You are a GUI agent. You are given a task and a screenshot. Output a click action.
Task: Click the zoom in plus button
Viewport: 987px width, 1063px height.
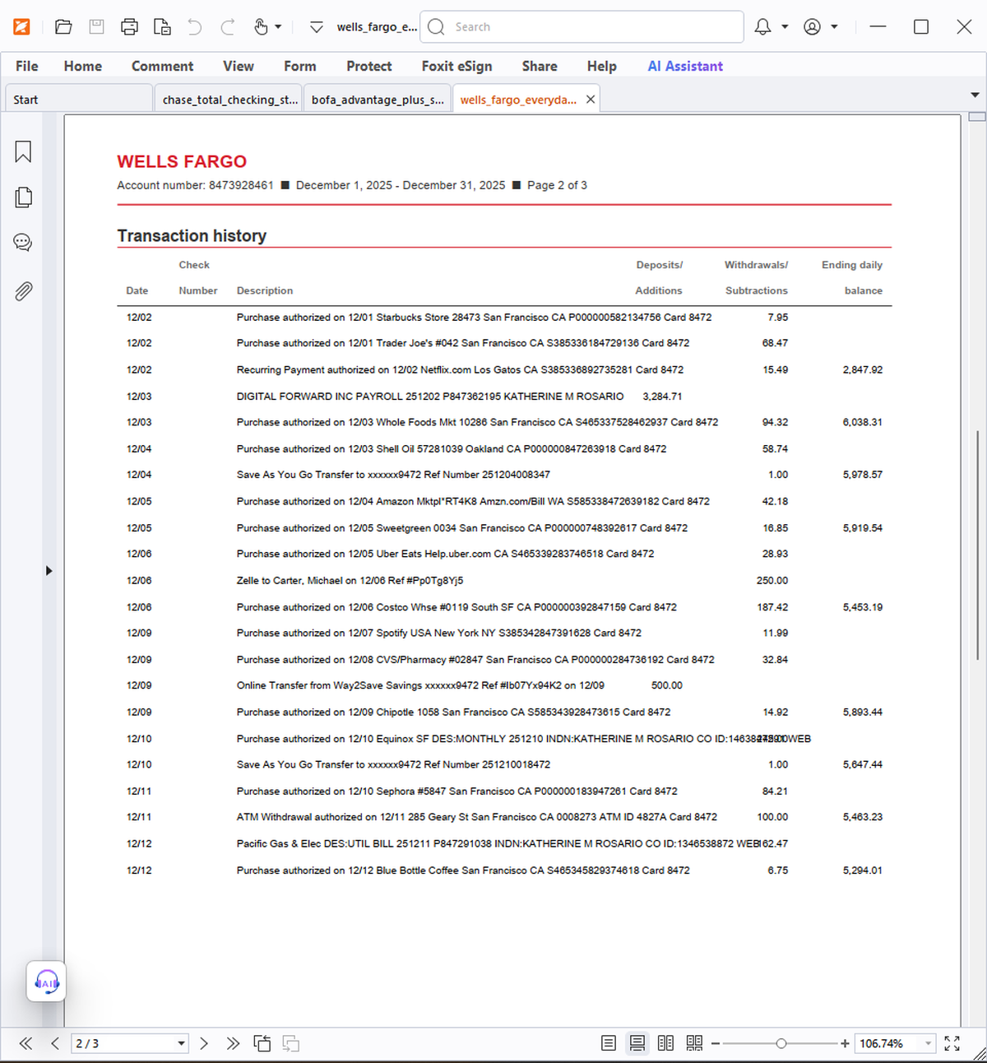coord(845,1043)
